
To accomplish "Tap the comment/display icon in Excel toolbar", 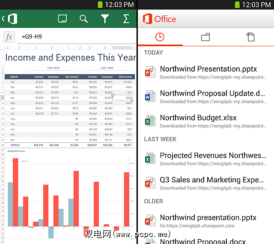I will coord(63,19).
